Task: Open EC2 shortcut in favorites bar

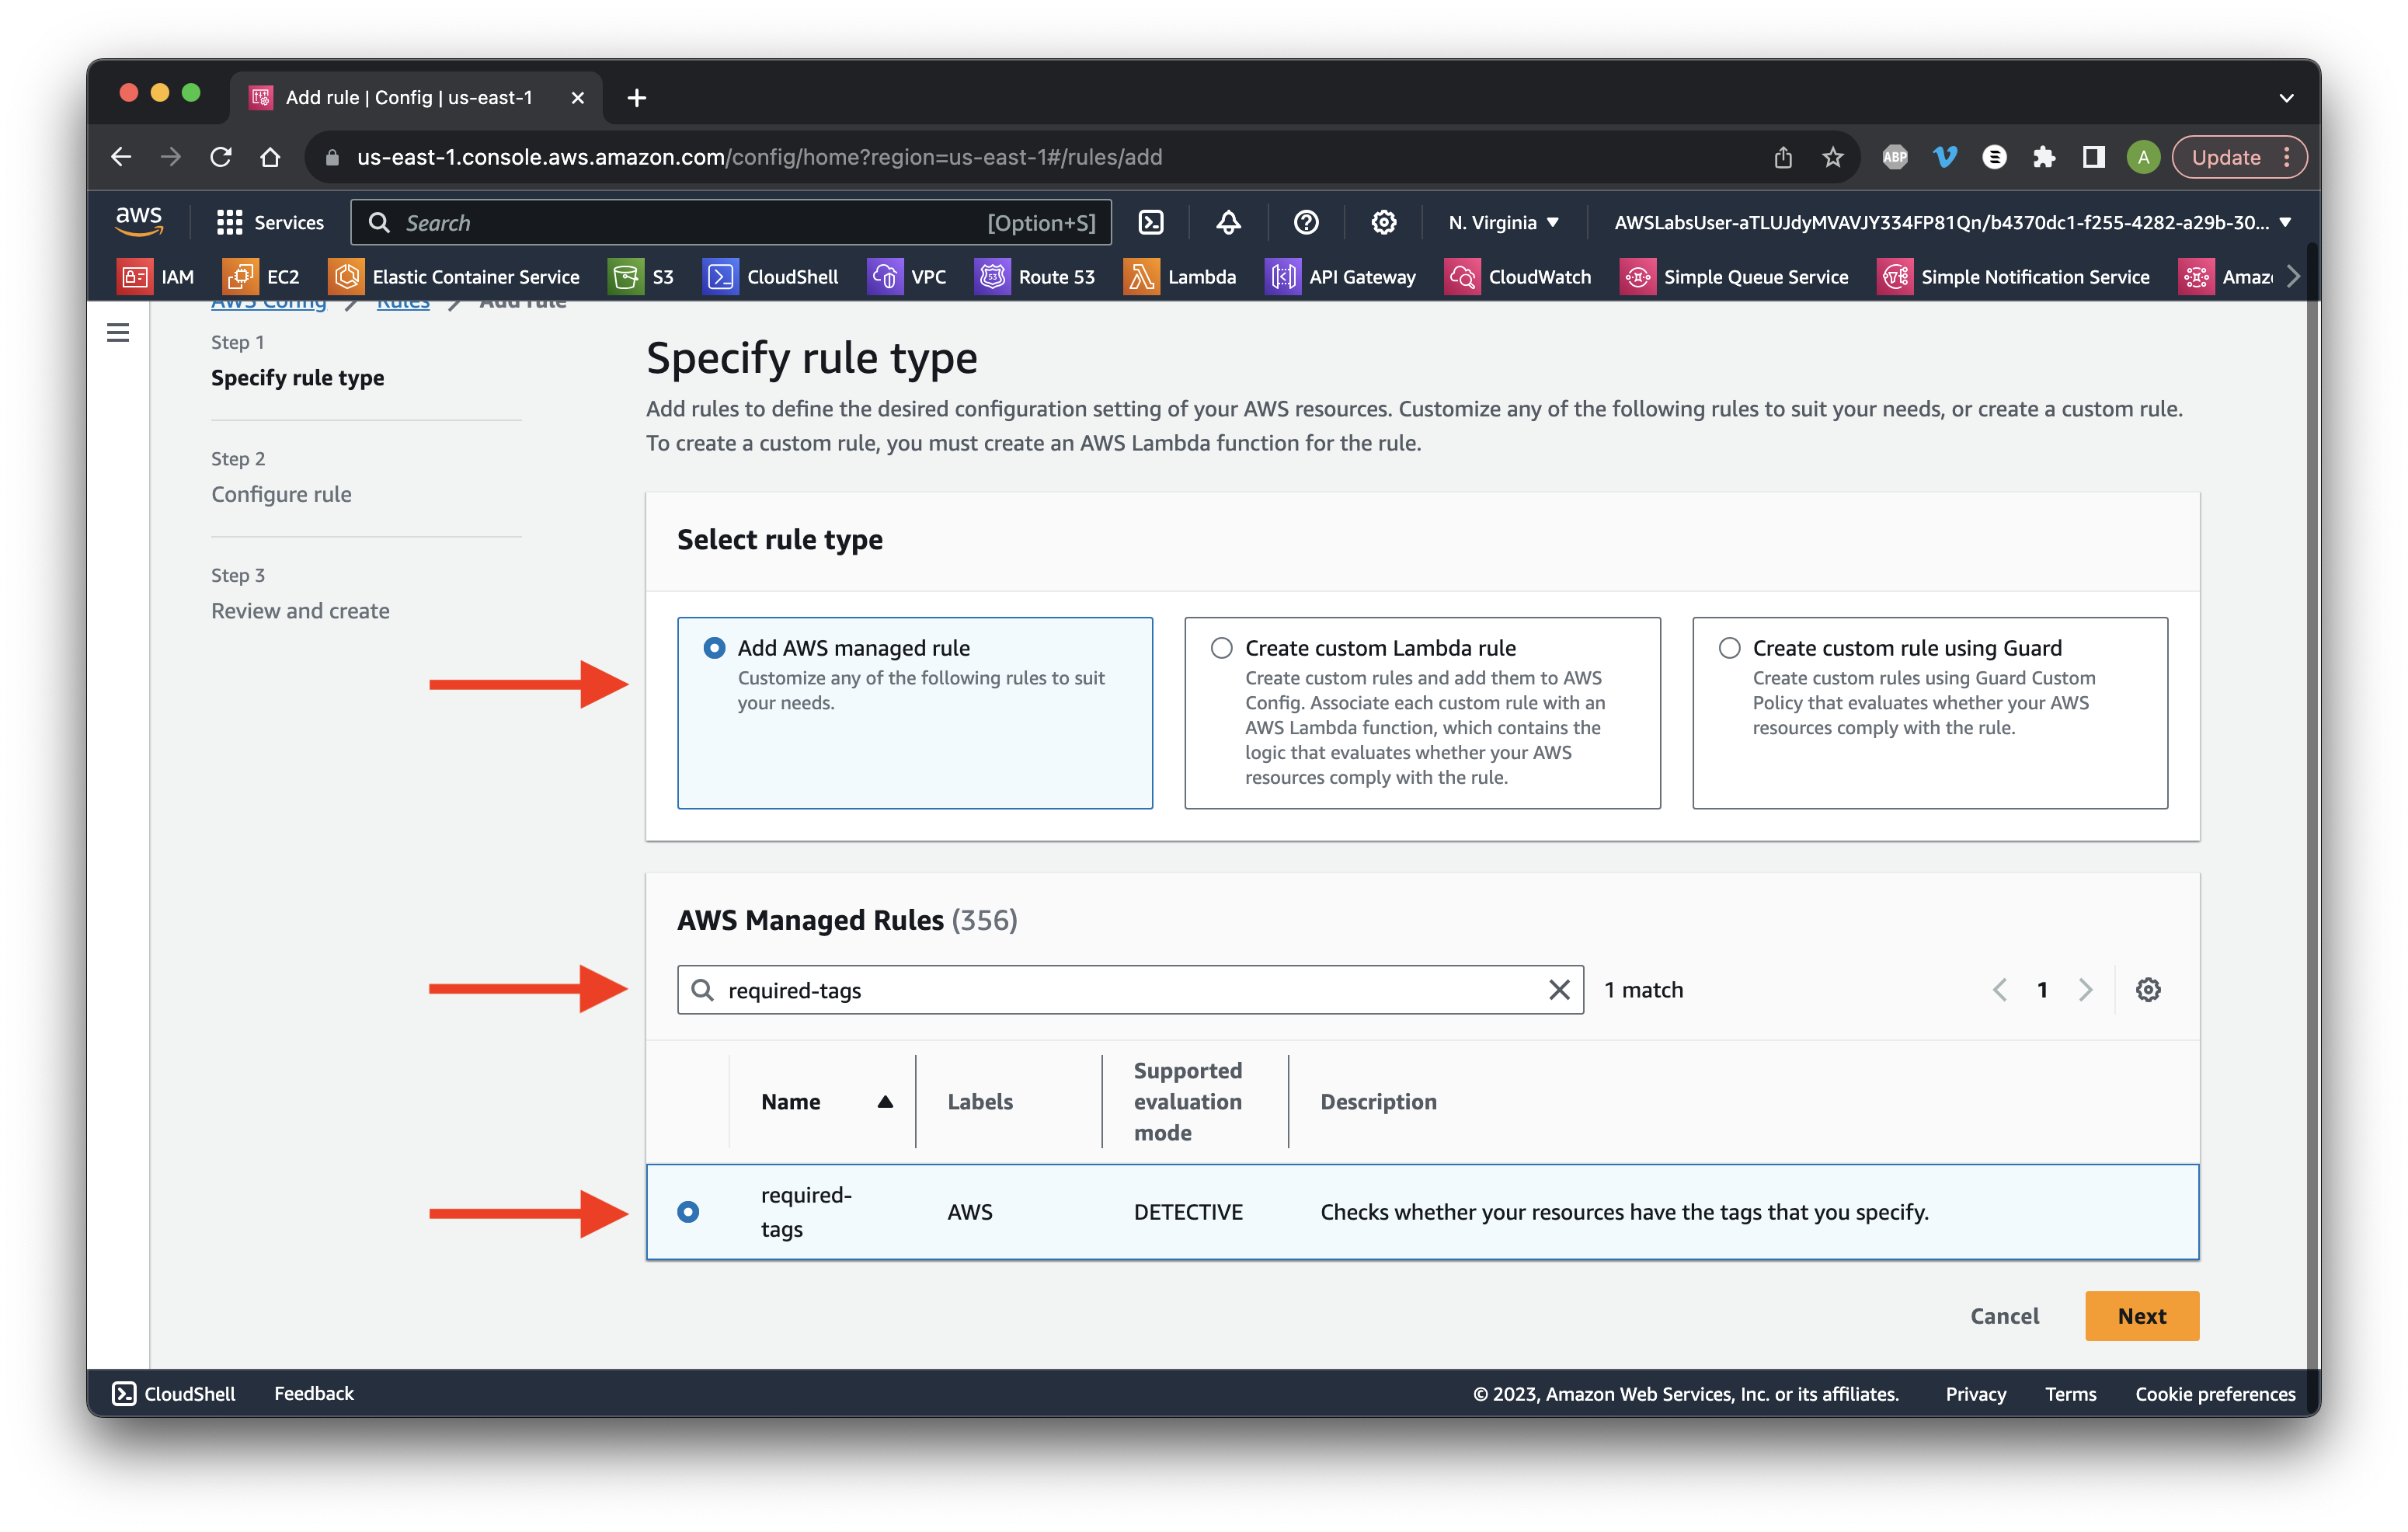Action: 262,276
